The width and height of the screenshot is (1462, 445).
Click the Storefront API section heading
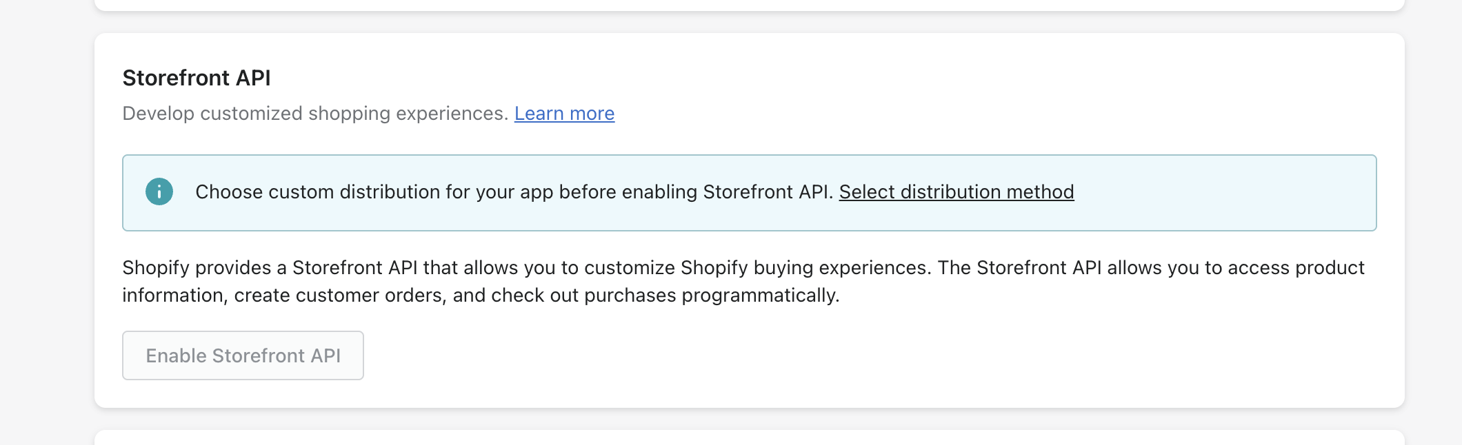click(x=197, y=78)
